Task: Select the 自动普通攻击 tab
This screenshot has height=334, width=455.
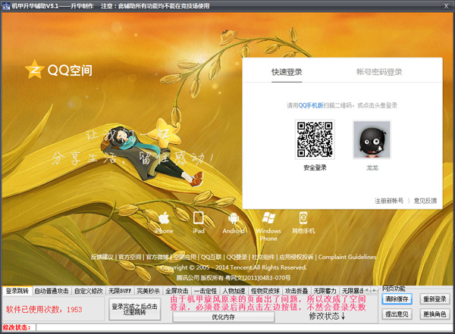Action: point(52,291)
